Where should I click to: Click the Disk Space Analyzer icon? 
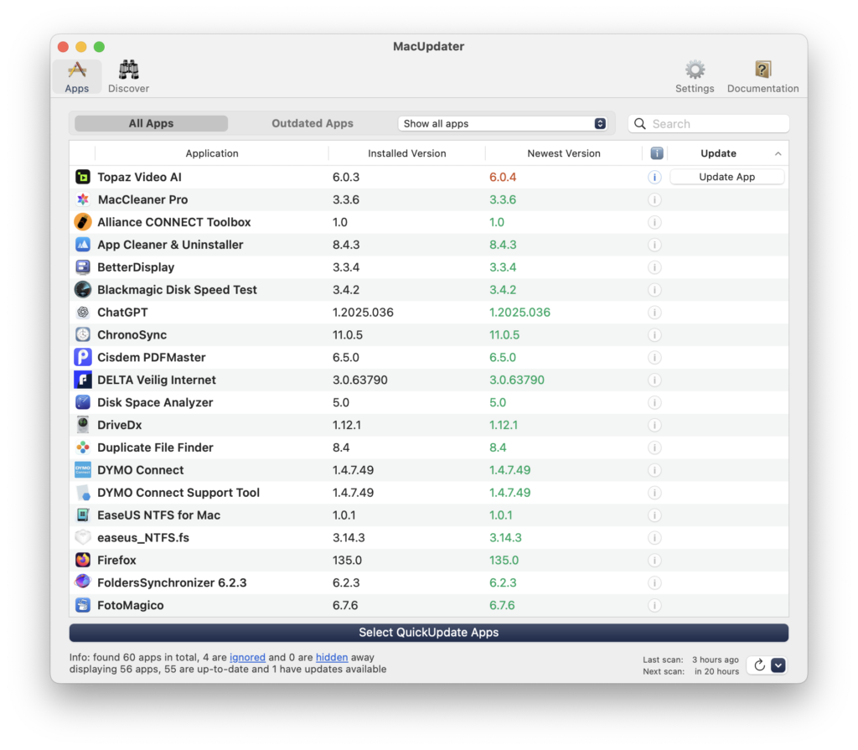point(83,402)
